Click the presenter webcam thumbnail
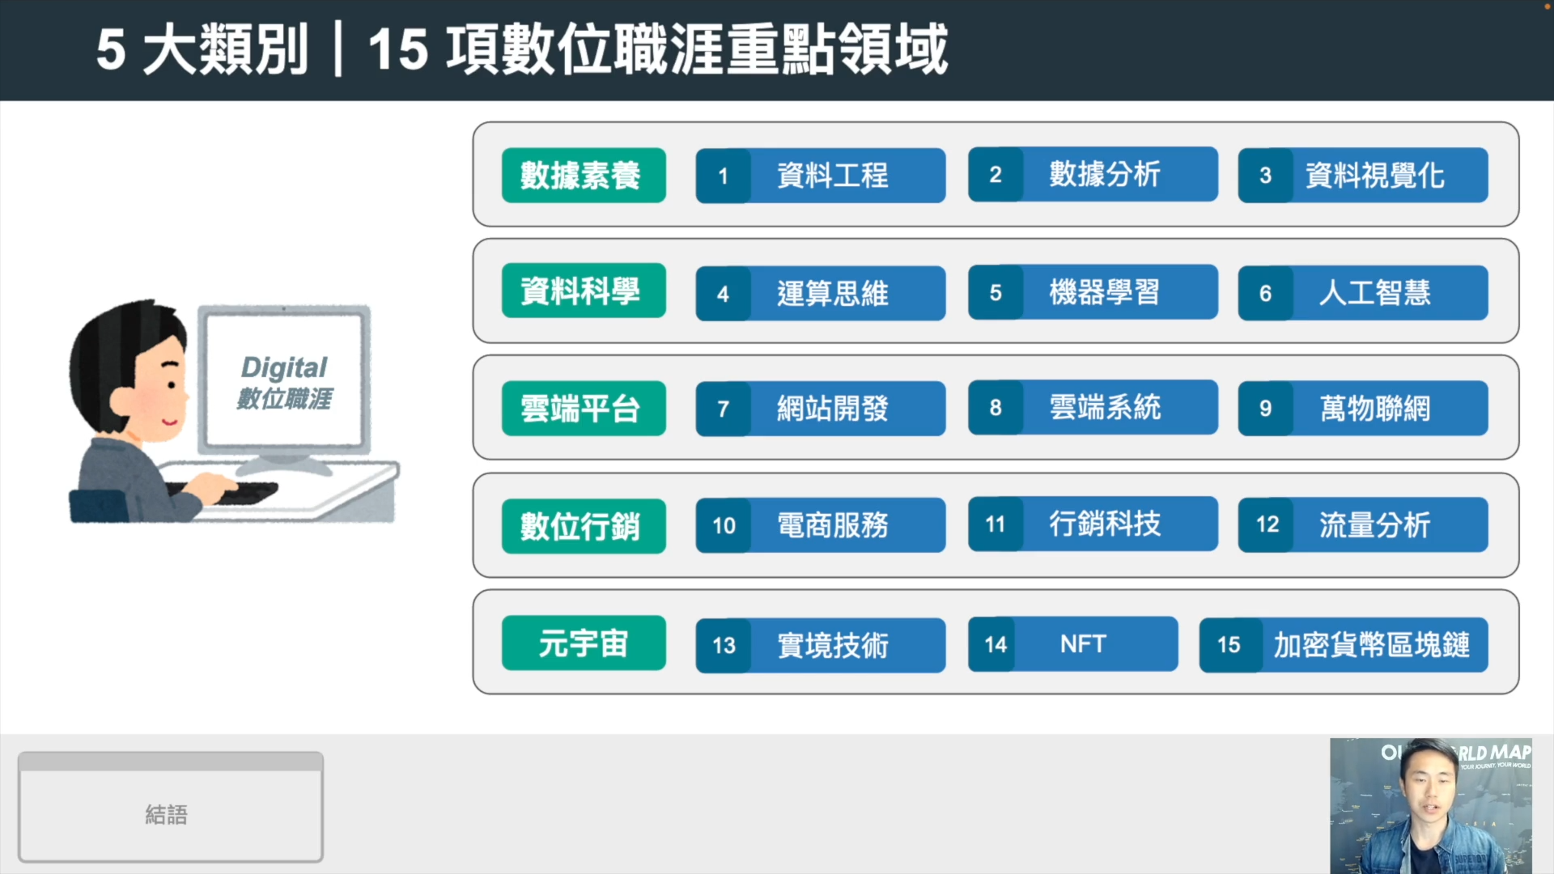This screenshot has width=1554, height=874. tap(1431, 806)
